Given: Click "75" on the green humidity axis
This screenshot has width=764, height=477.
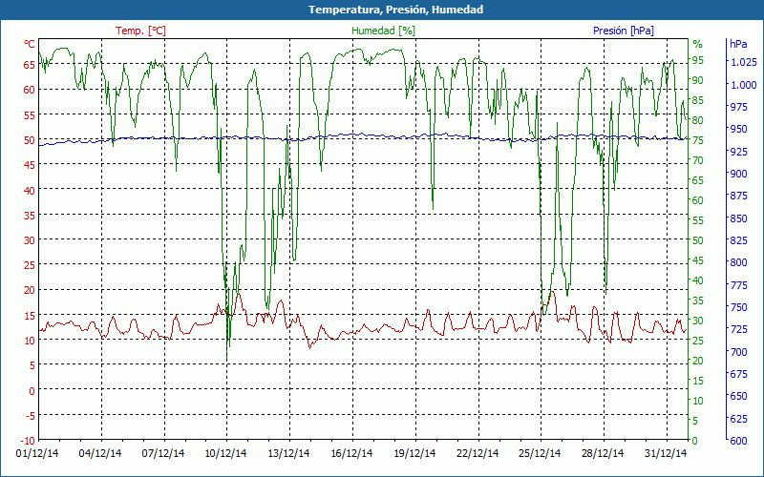Looking at the screenshot, I should [x=698, y=140].
